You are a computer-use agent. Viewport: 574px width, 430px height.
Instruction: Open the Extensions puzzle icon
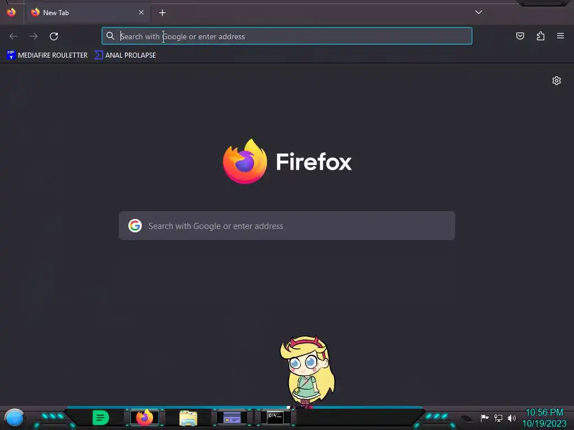[x=540, y=36]
